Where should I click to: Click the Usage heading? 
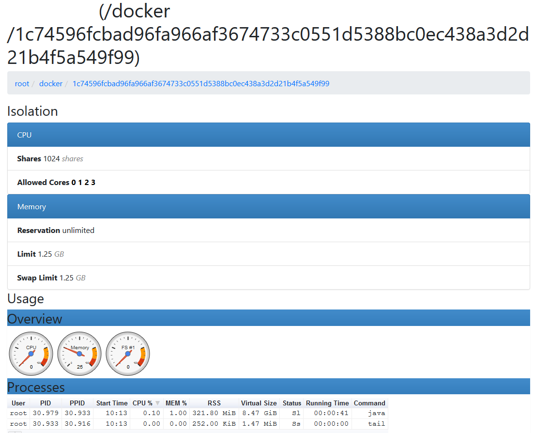(26, 299)
